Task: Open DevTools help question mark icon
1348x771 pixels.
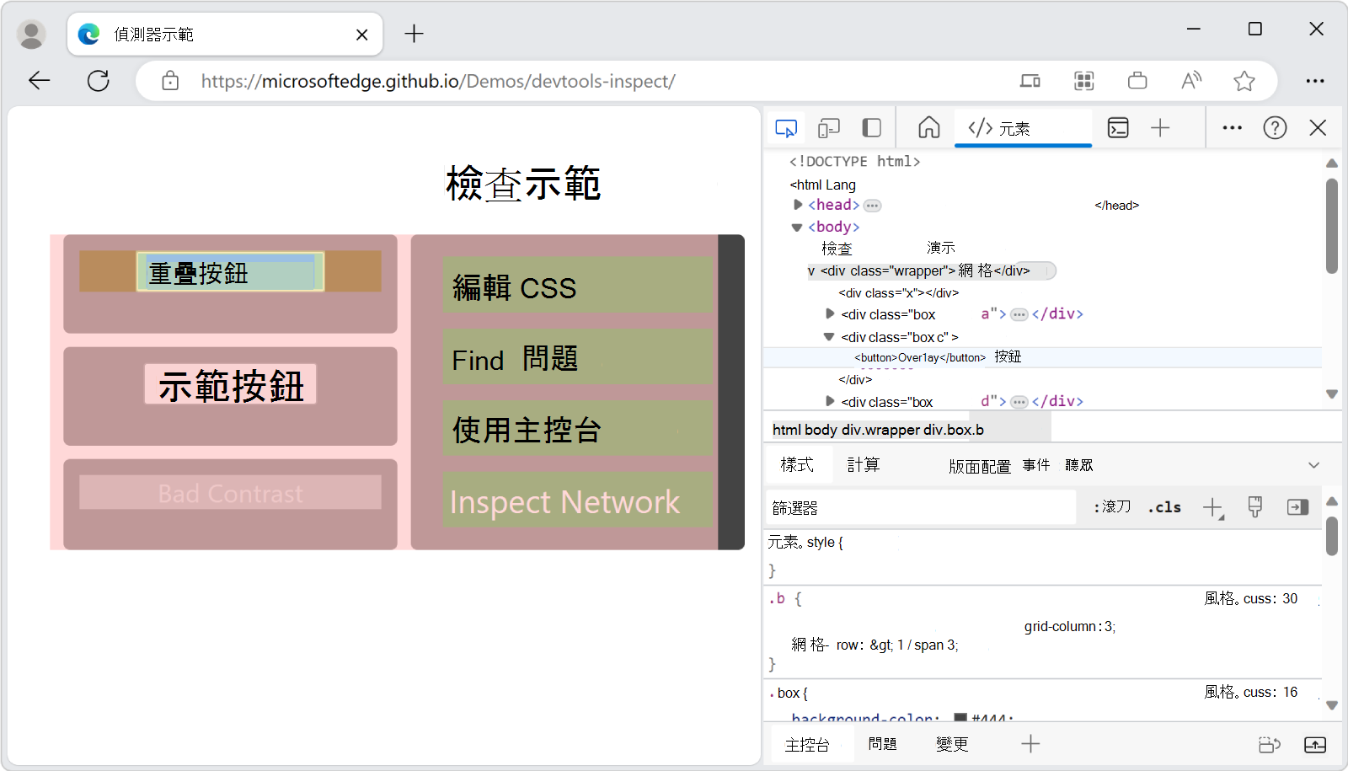Action: coord(1275,127)
